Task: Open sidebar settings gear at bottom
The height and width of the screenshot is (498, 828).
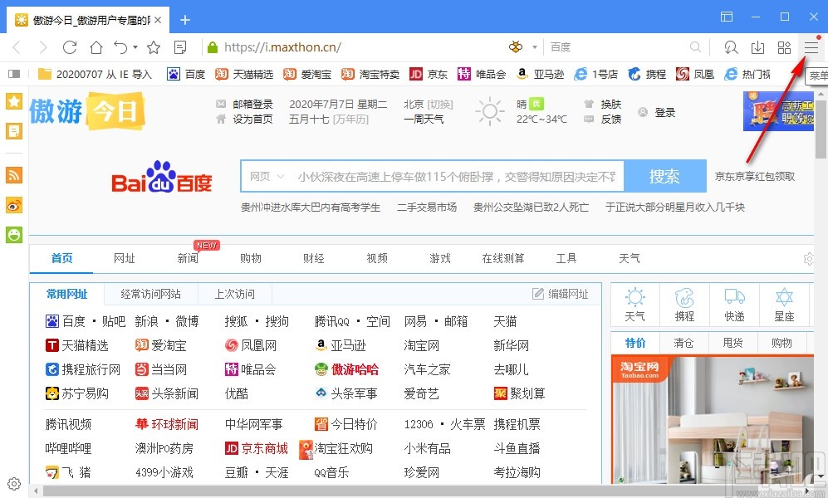Action: coord(14,483)
